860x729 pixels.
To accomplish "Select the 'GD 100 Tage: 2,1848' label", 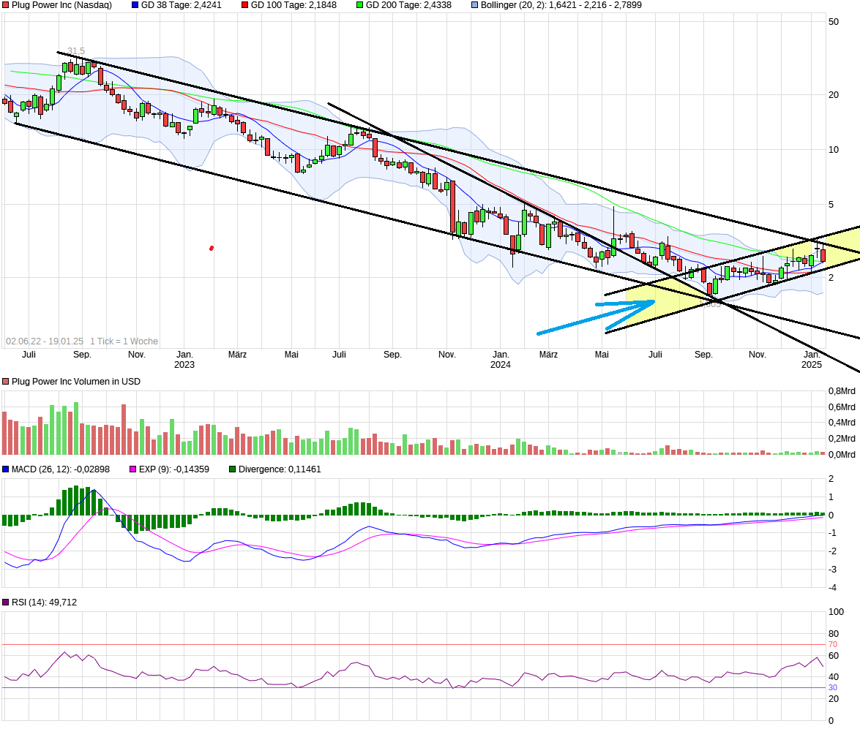I will point(293,5).
